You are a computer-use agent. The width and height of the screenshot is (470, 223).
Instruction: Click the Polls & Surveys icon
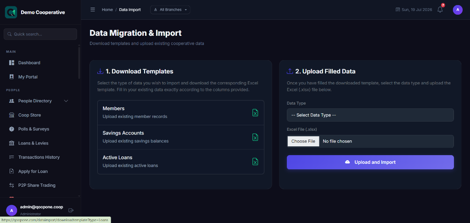tap(11, 129)
